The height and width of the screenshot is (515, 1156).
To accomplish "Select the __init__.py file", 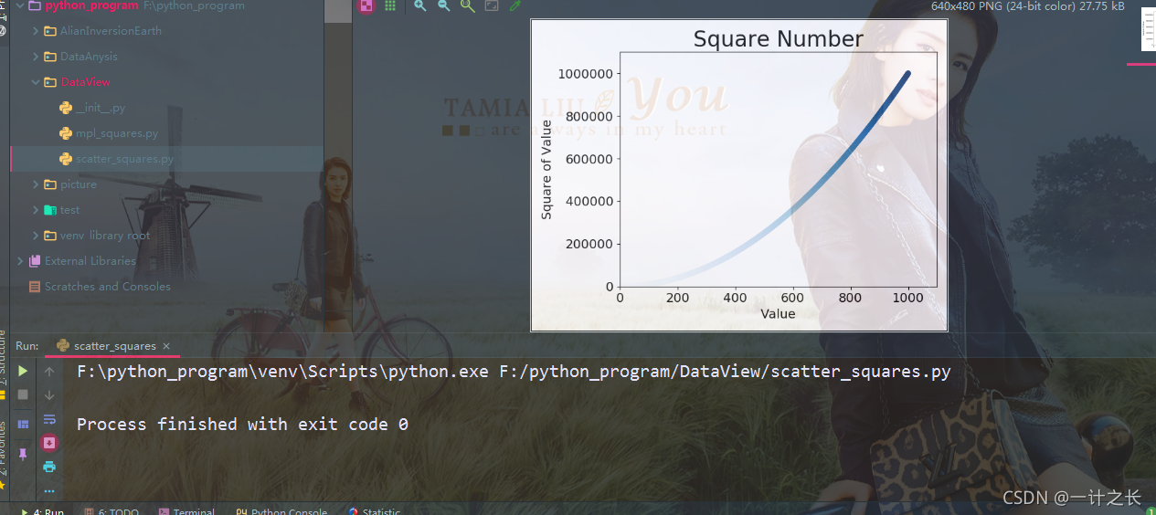I will (101, 108).
